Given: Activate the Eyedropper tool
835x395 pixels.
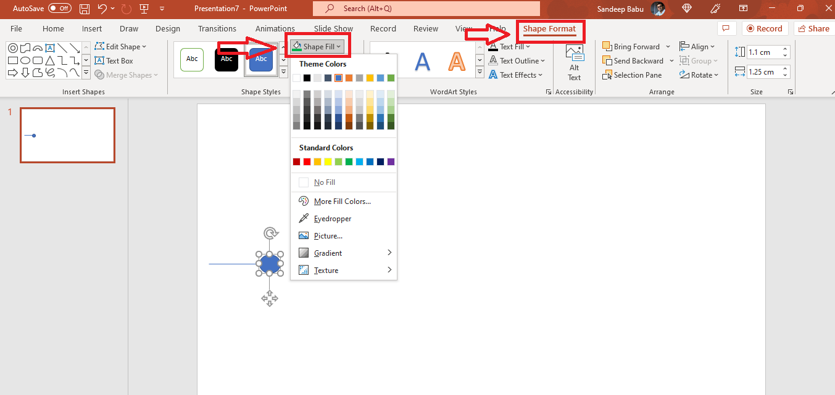Looking at the screenshot, I should coord(344,219).
